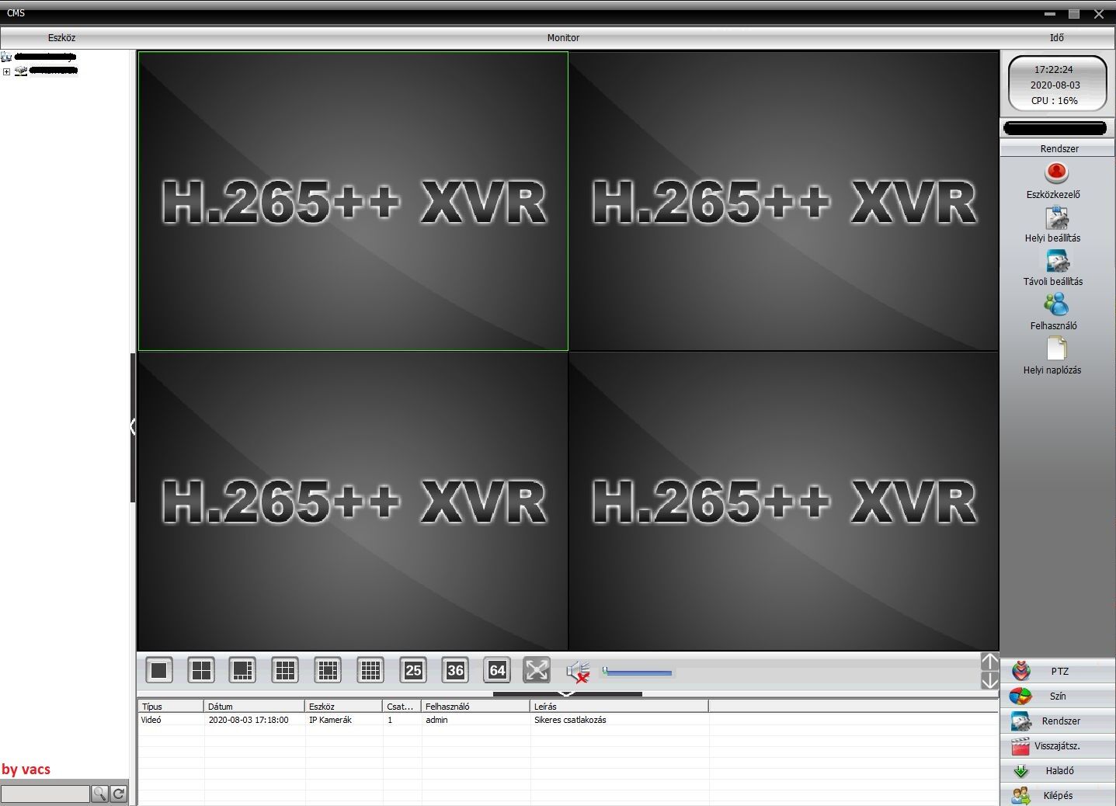Switch to 25-channel view
Screen dimensions: 1116x806
tap(413, 670)
